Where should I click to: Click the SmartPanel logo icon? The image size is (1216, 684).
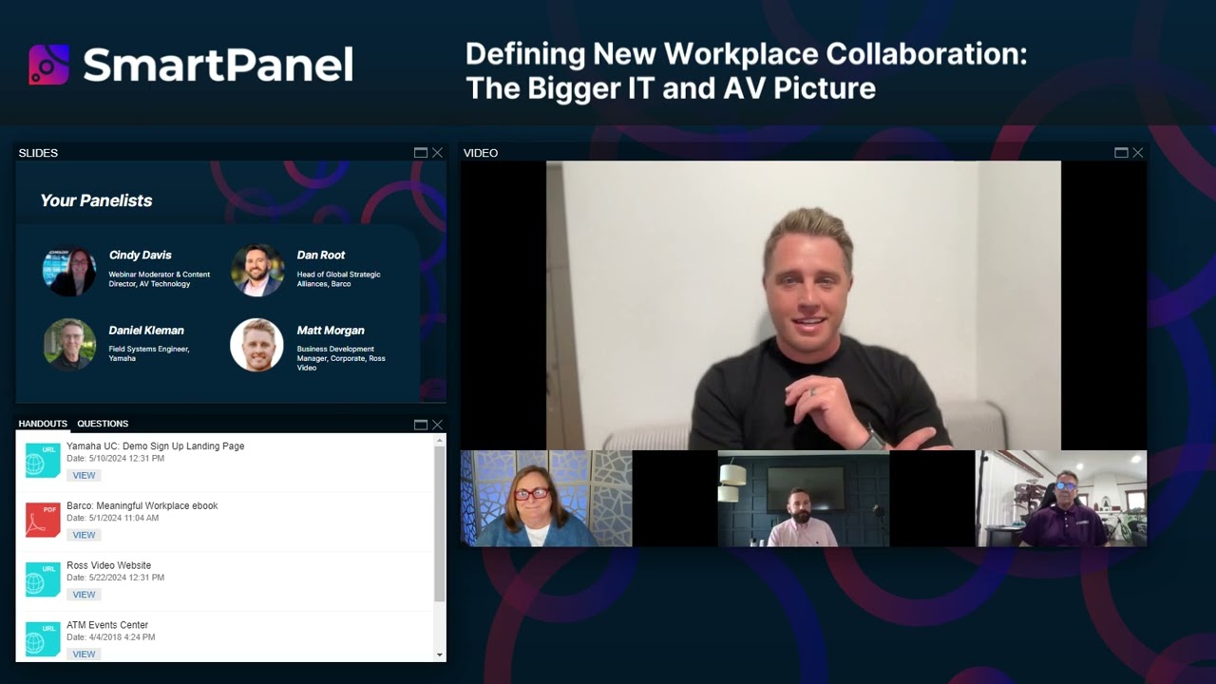point(48,65)
